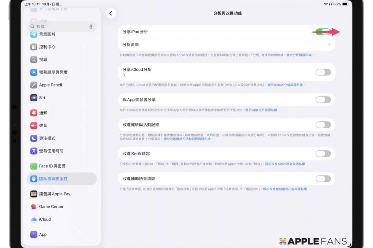Open Screen Time hourglass icon
Viewport: 373px width, 248px height.
[34, 151]
